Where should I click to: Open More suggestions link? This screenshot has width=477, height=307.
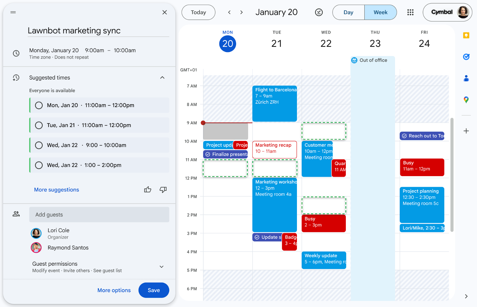point(56,189)
